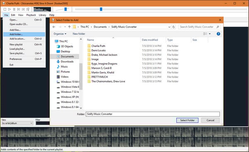Click Documents in the address path

point(100,27)
